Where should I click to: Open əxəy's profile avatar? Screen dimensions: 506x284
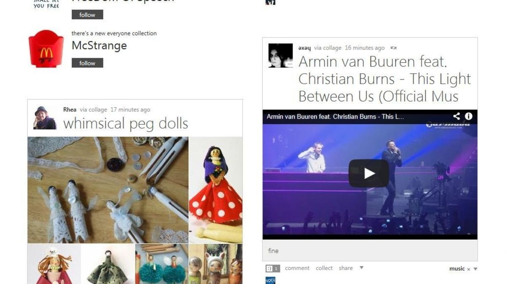[x=280, y=56]
